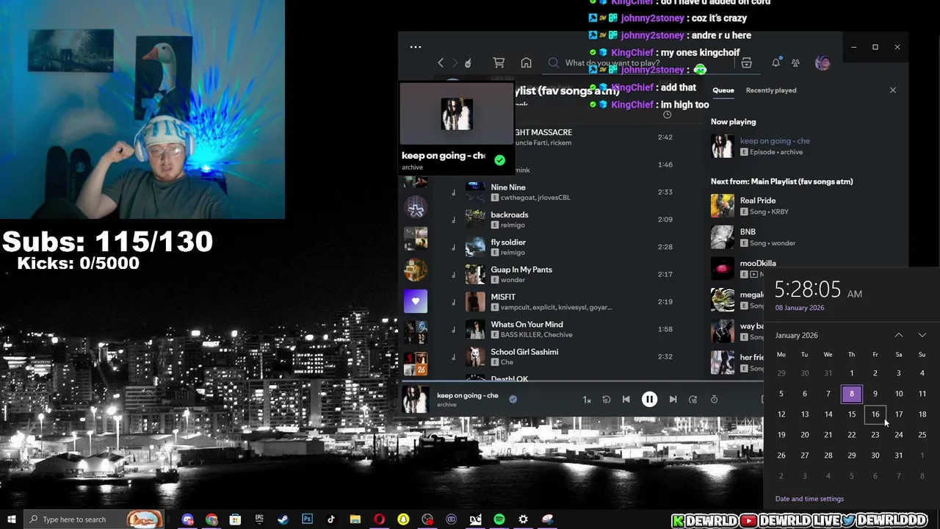
Task: Show next month in calendar
Action: pos(922,335)
